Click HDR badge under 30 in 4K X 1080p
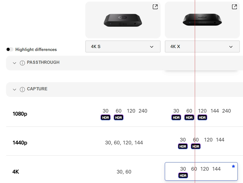The height and width of the screenshot is (183, 243). pos(176,117)
